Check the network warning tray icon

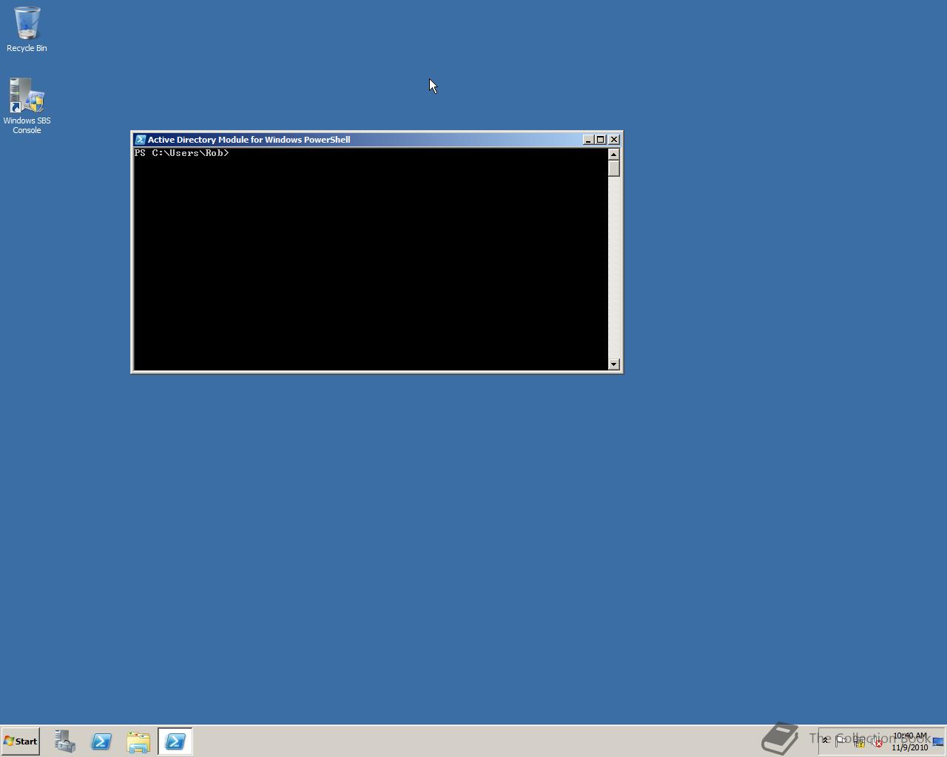859,741
